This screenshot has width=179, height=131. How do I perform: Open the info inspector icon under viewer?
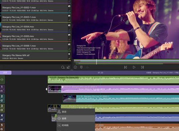pos(75,67)
